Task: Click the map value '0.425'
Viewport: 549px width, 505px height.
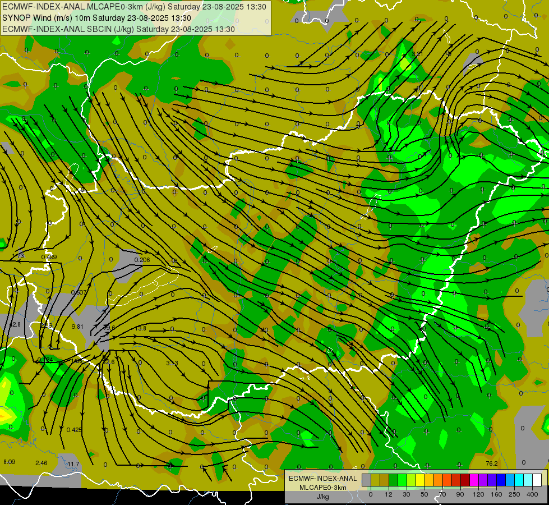Action: pos(74,430)
